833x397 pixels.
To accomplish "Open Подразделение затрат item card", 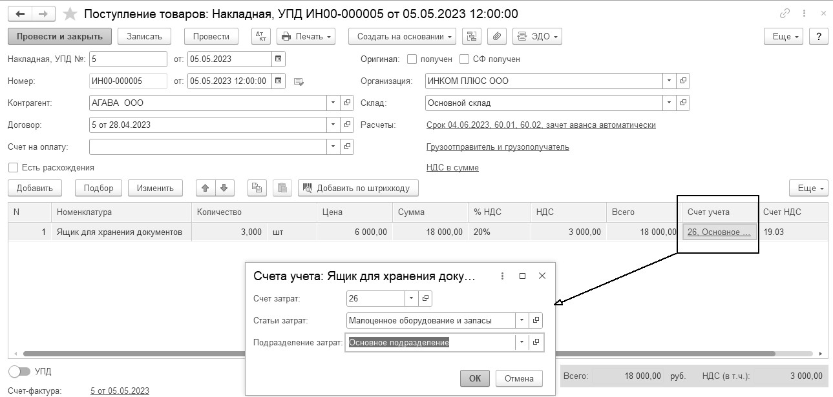I will [536, 342].
